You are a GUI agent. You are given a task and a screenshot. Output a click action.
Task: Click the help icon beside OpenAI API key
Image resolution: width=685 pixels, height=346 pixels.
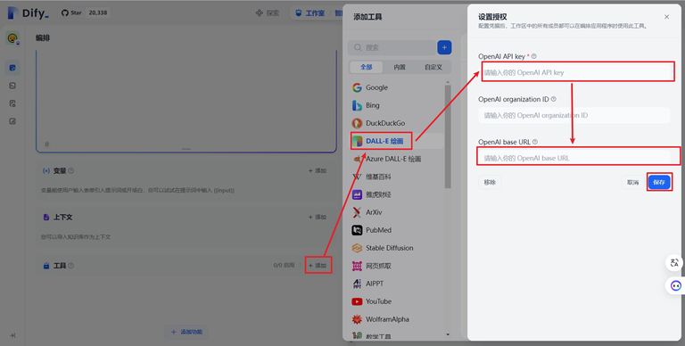(534, 56)
